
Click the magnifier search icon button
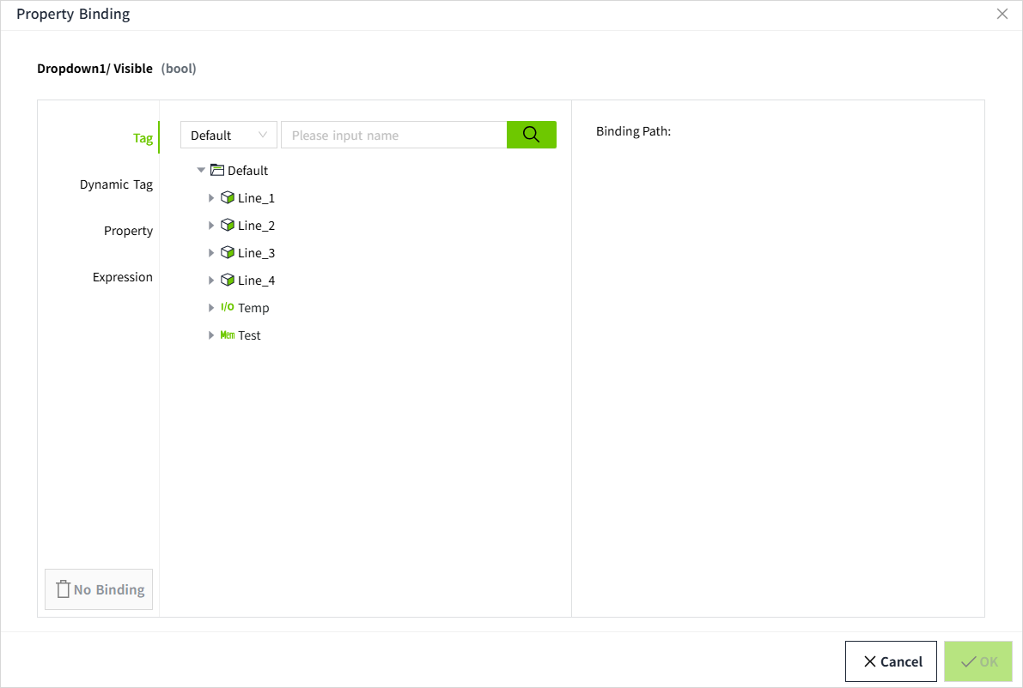531,135
